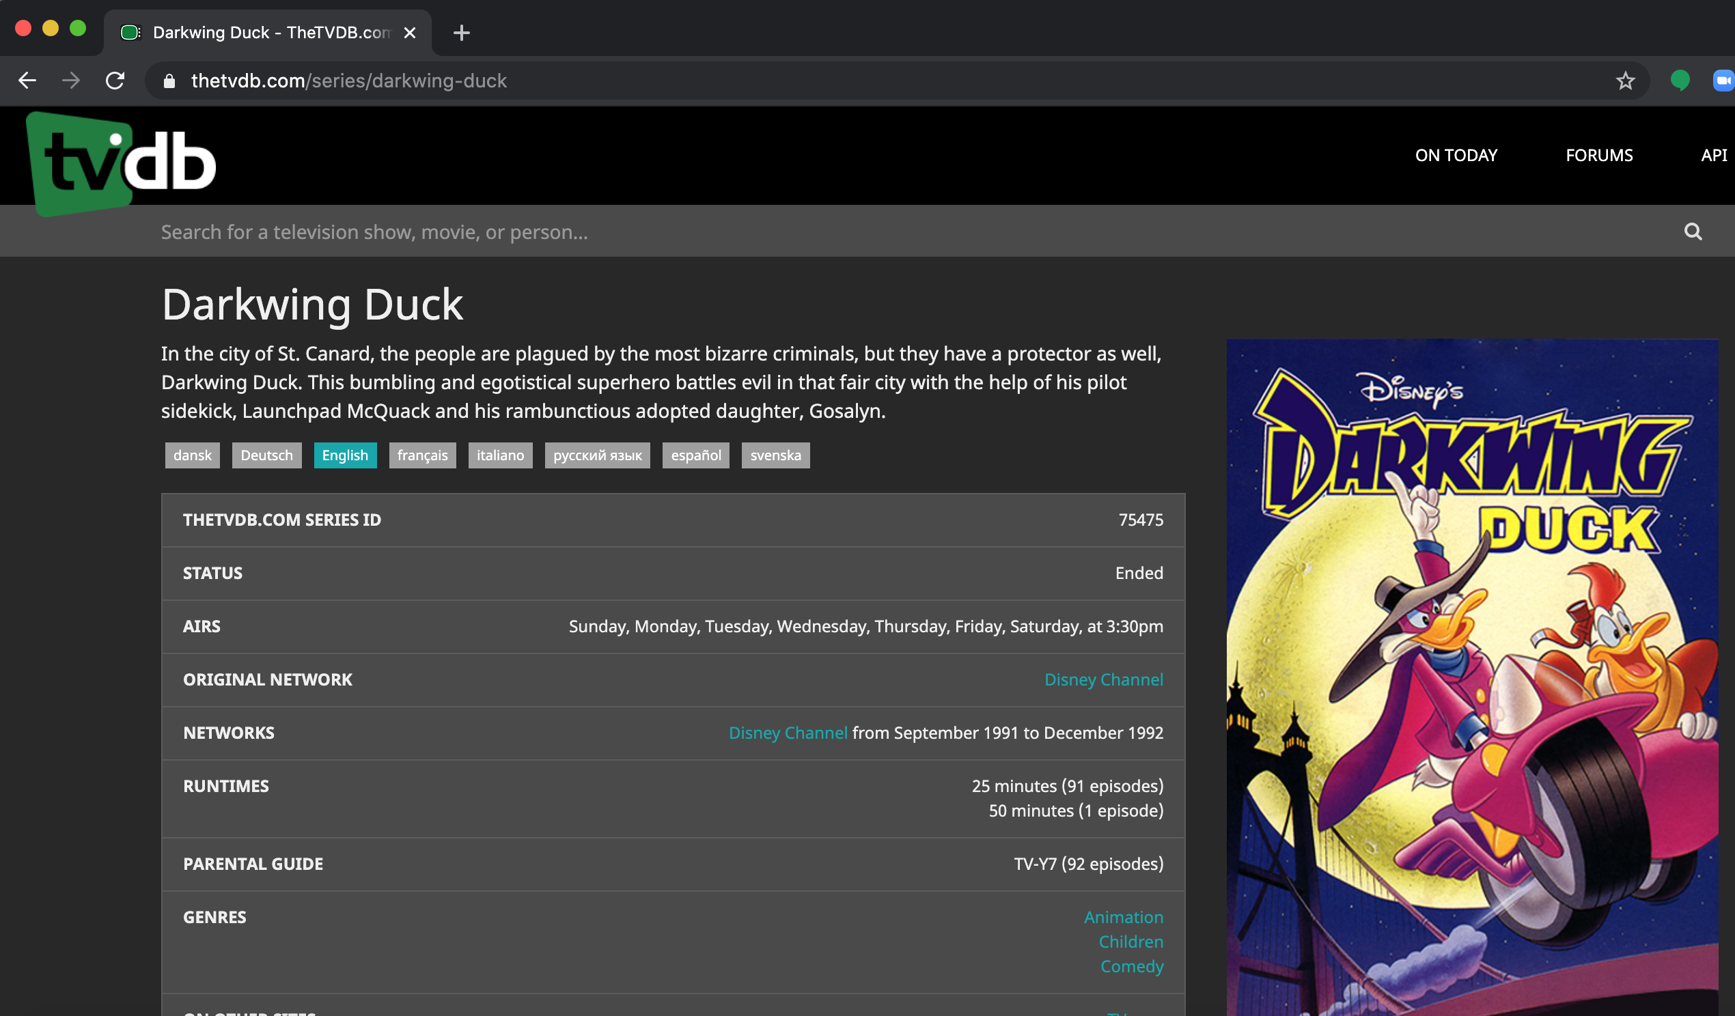This screenshot has height=1016, width=1735.
Task: Click the green extension icon
Action: click(x=1680, y=81)
